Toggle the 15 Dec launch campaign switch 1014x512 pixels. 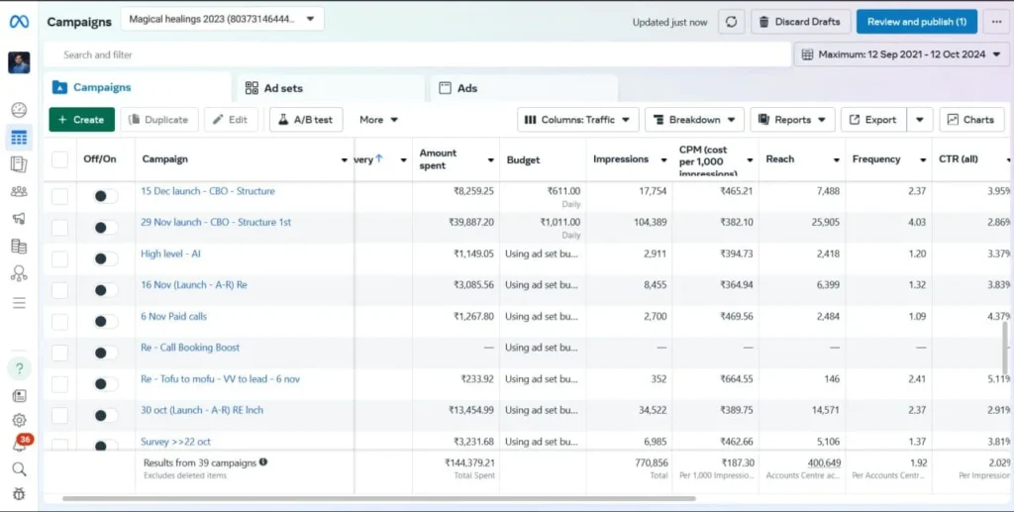(104, 196)
